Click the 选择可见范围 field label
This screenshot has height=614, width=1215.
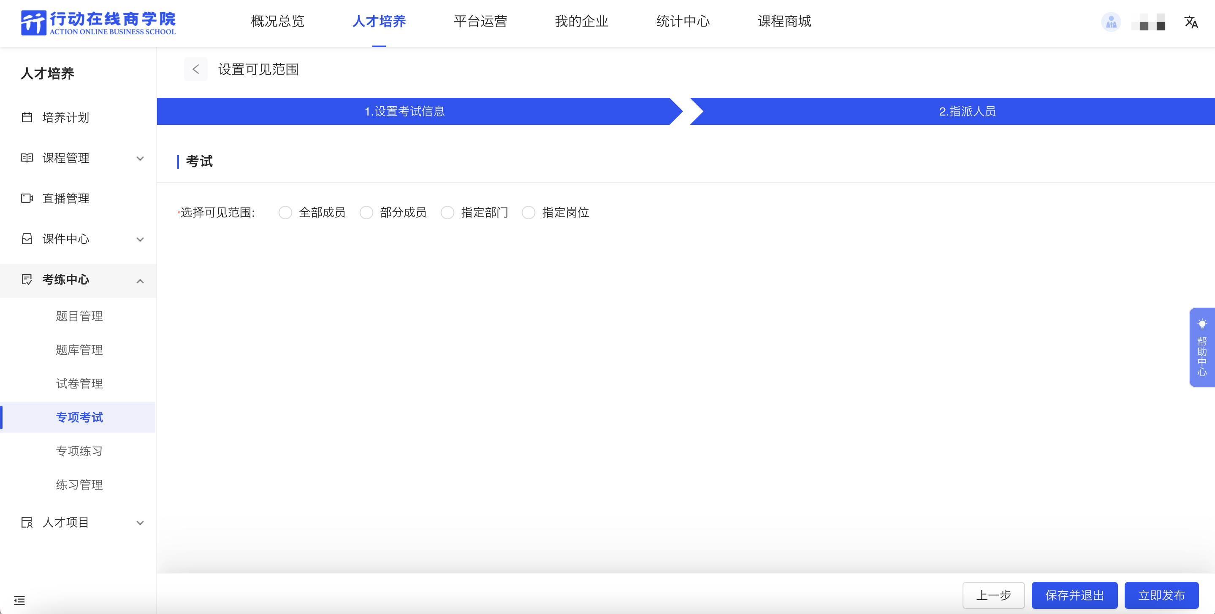217,213
